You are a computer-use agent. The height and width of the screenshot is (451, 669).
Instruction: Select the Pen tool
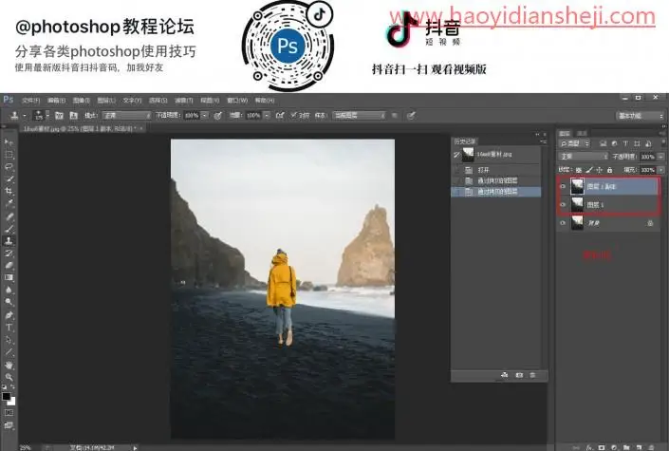pyautogui.click(x=9, y=315)
